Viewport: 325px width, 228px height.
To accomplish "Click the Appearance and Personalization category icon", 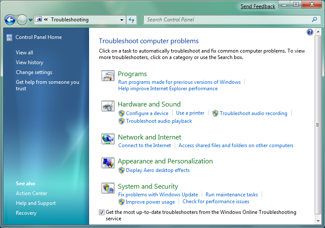I will pyautogui.click(x=108, y=163).
